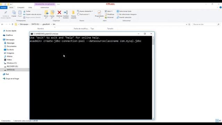
Task: Open the Fácil acceso dropdown
Action: [84, 14]
